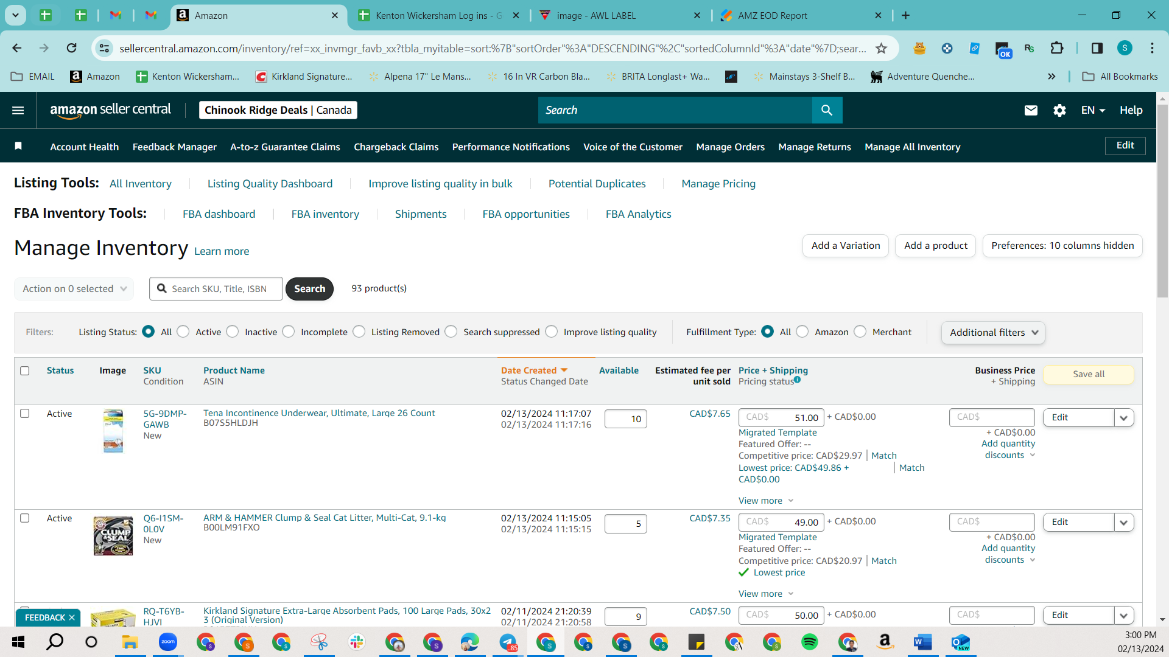1169x657 pixels.
Task: Open the Windows Start menu
Action: tap(18, 642)
